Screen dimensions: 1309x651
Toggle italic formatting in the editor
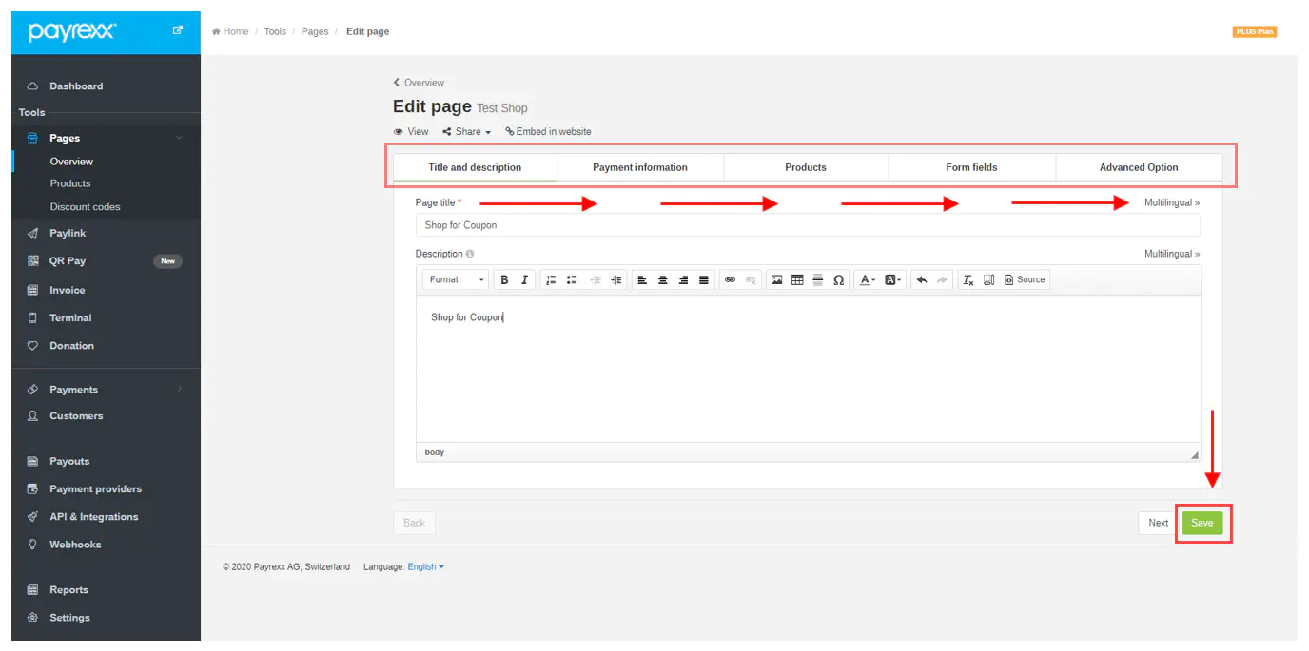pos(524,279)
